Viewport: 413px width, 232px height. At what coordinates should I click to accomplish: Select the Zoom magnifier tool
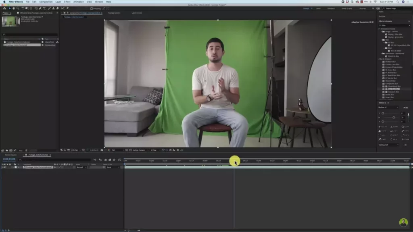(x=18, y=8)
